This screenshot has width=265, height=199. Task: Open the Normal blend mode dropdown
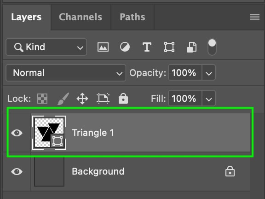click(66, 73)
